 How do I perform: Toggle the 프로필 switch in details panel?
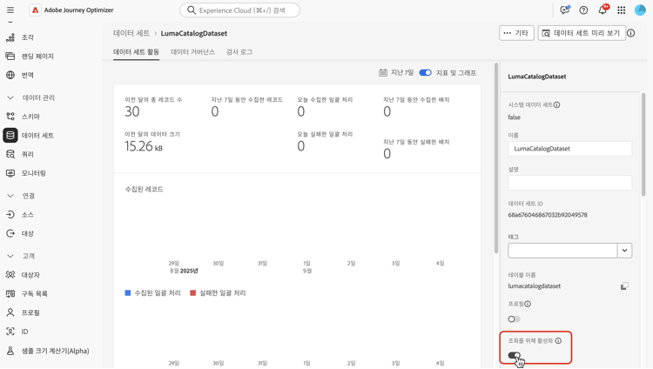pyautogui.click(x=514, y=319)
